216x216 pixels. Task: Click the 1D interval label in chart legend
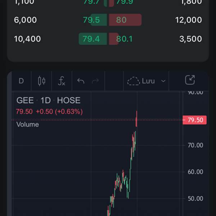[x=46, y=100]
